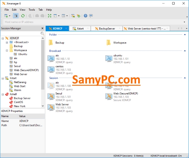
Task: Close the XDMCP tab
Action: click(66, 28)
